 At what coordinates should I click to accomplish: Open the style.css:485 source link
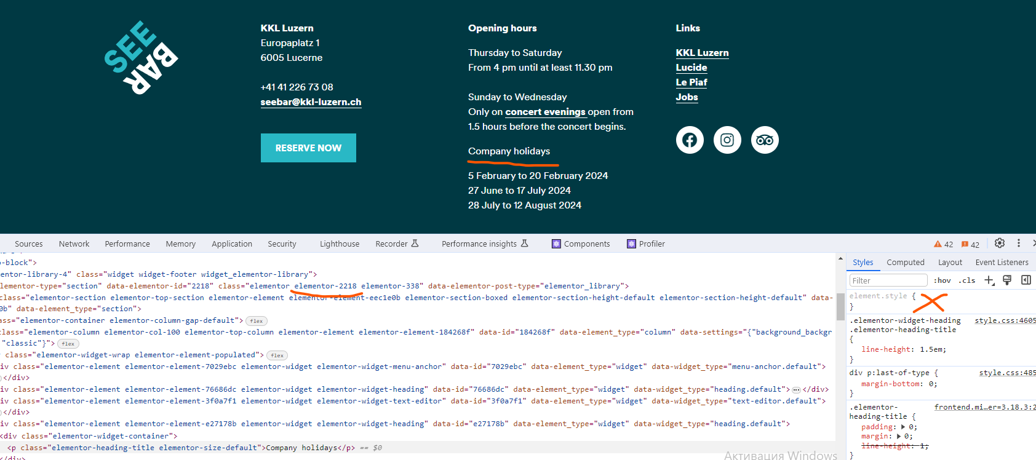[1008, 373]
